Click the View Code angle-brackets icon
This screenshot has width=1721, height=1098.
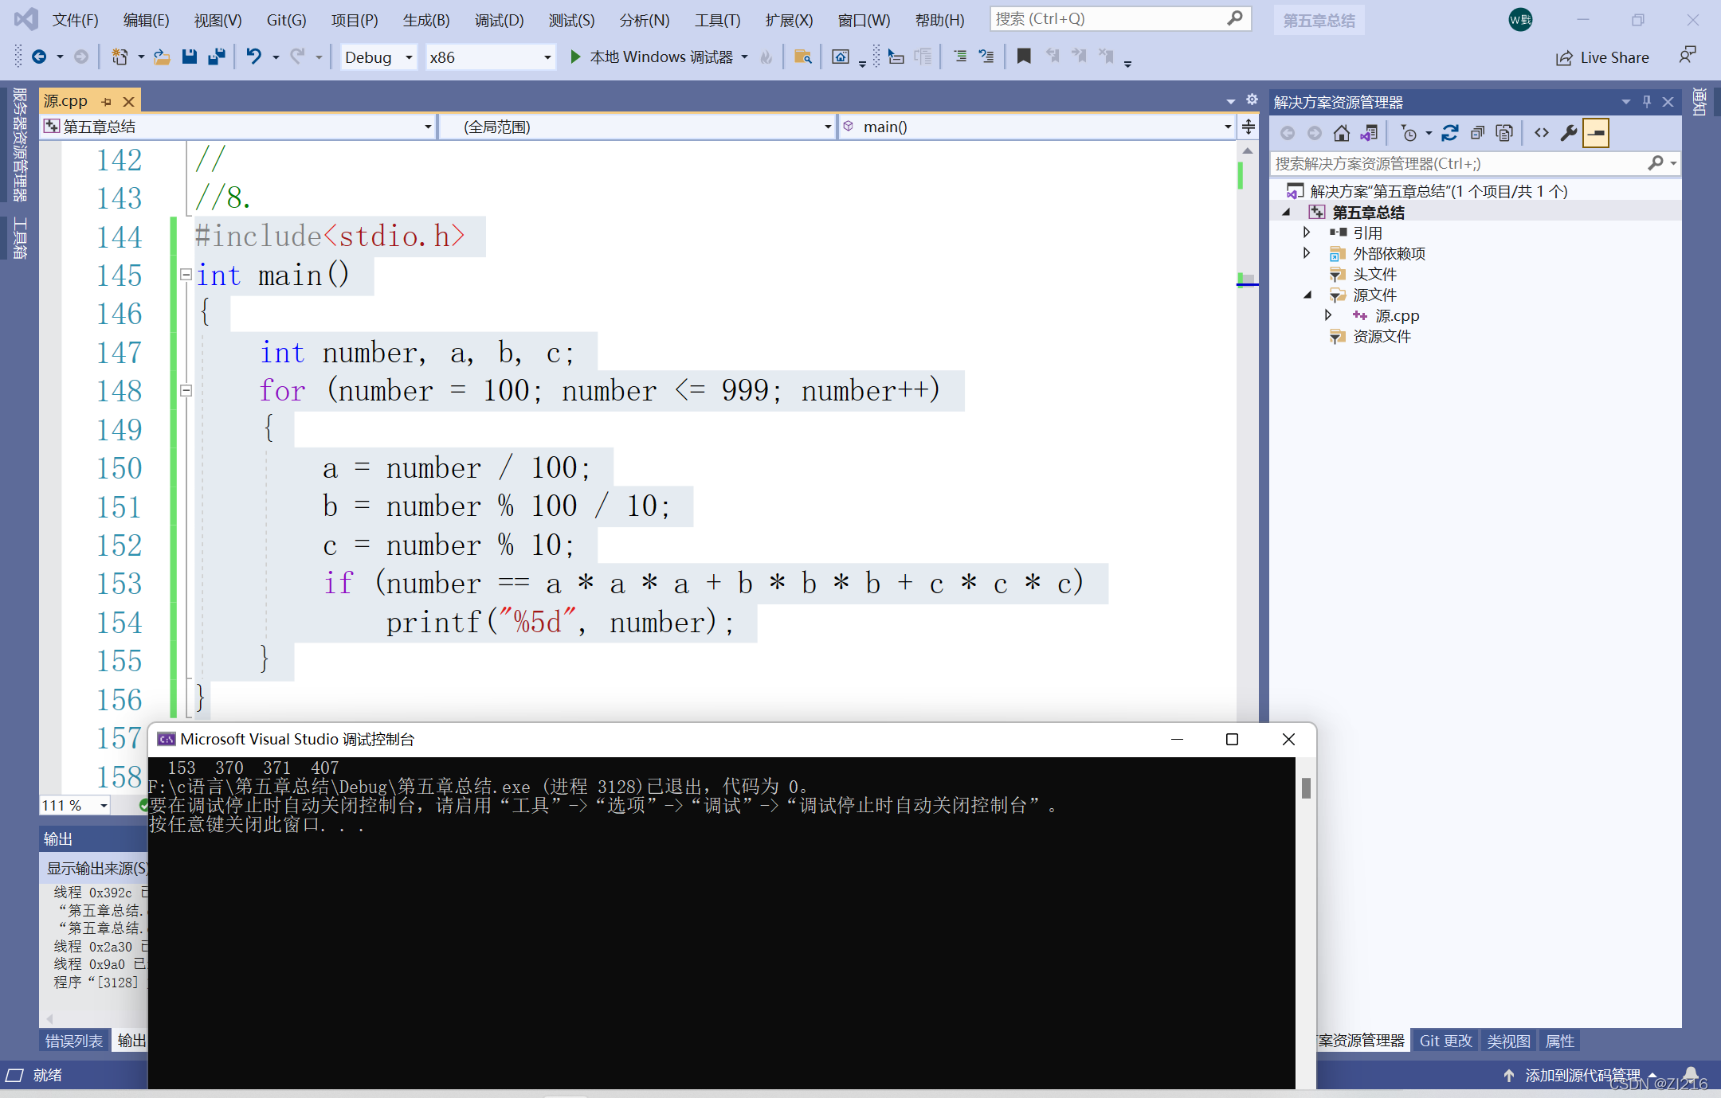click(x=1542, y=133)
